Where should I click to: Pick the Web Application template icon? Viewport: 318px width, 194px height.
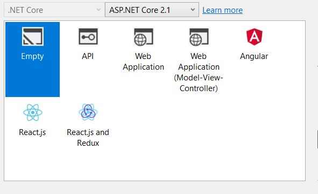pos(144,37)
